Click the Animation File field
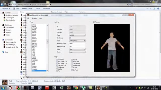The image size is (161, 90). click(x=77, y=46)
